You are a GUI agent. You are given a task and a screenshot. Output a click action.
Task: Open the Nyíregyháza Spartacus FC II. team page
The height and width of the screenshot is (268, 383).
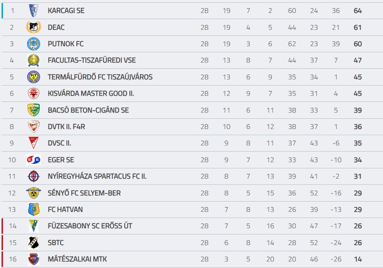97,176
